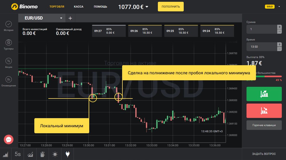Viewport: 286px width, 160px height.
Task: Toggle the brightness theme sun icon
Action: pyautogui.click(x=55, y=154)
